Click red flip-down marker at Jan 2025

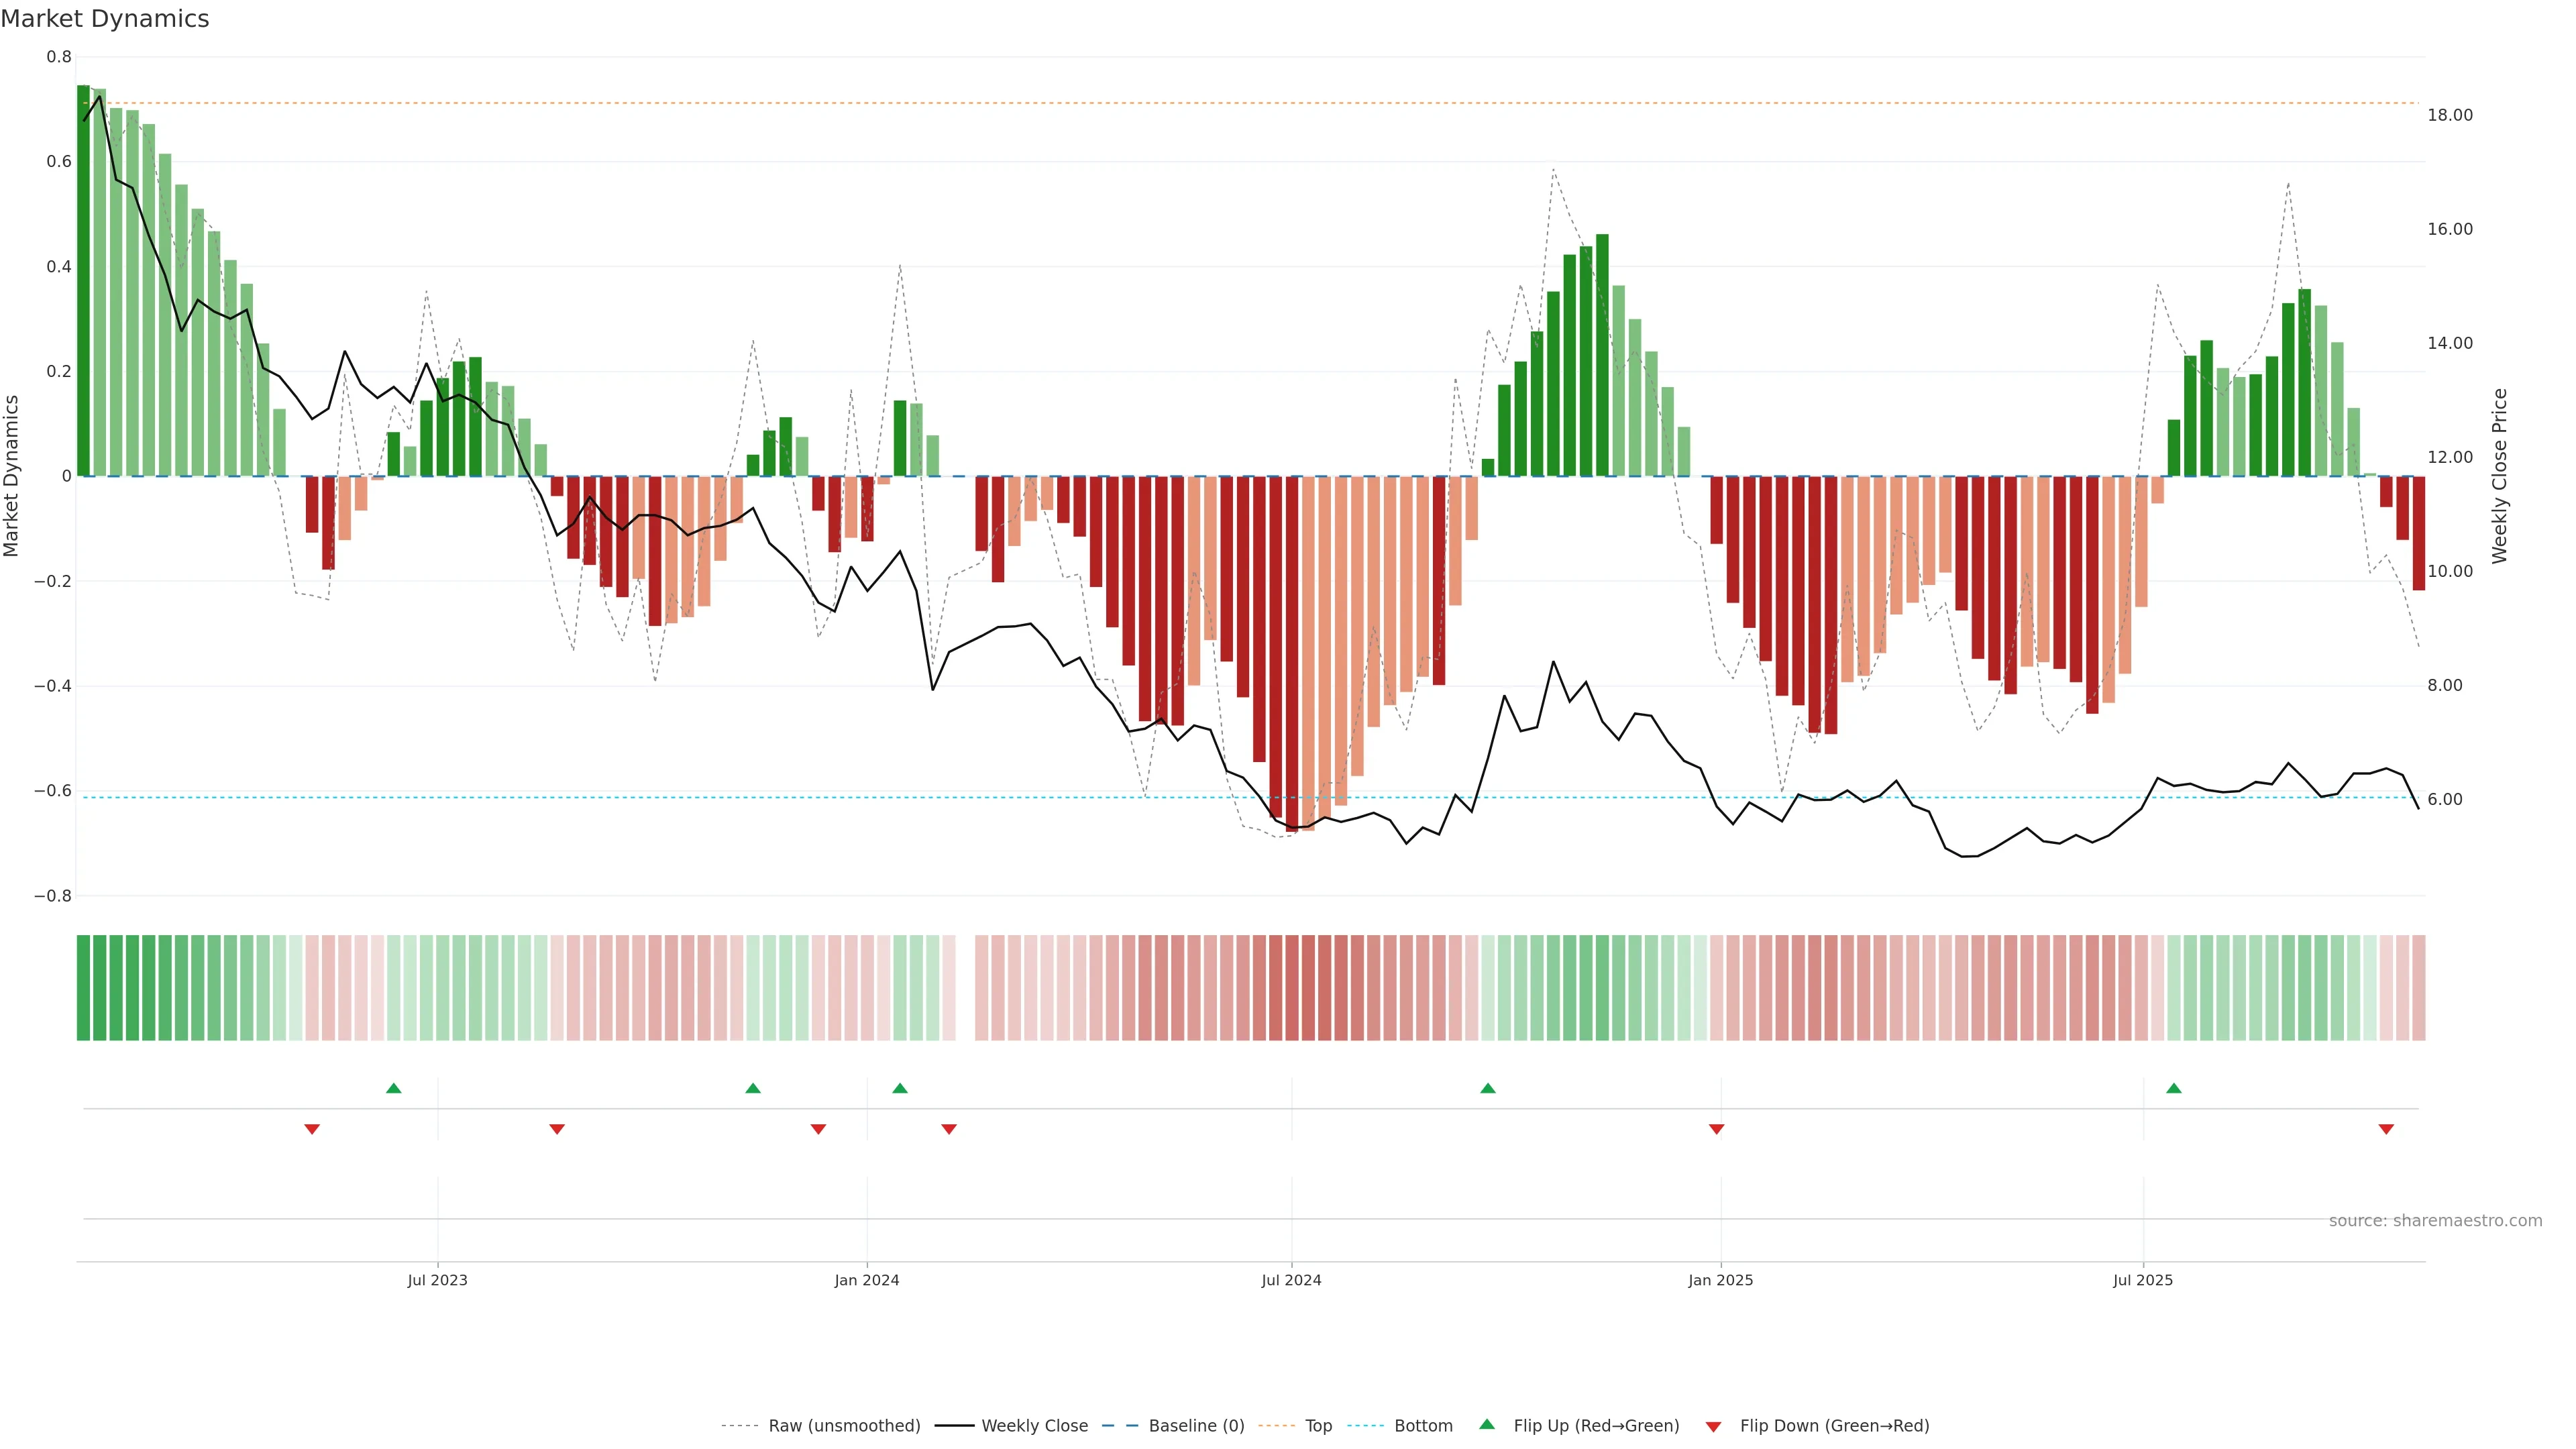[1716, 1129]
